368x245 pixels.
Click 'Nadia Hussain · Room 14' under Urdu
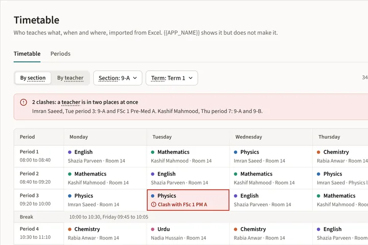click(x=178, y=238)
